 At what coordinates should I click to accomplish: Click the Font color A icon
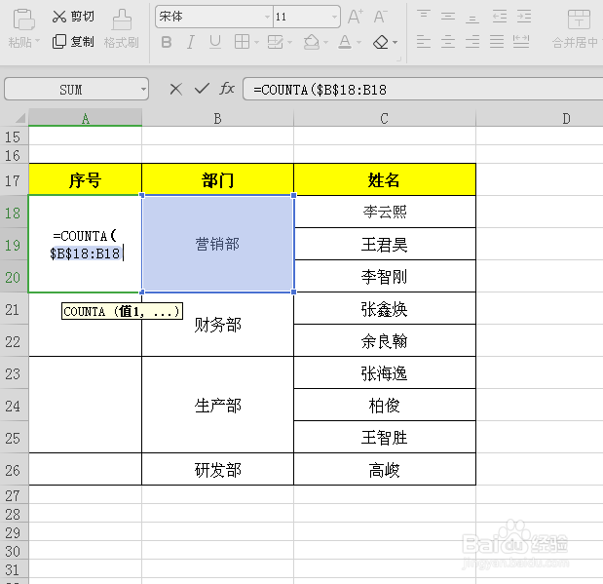point(345,42)
